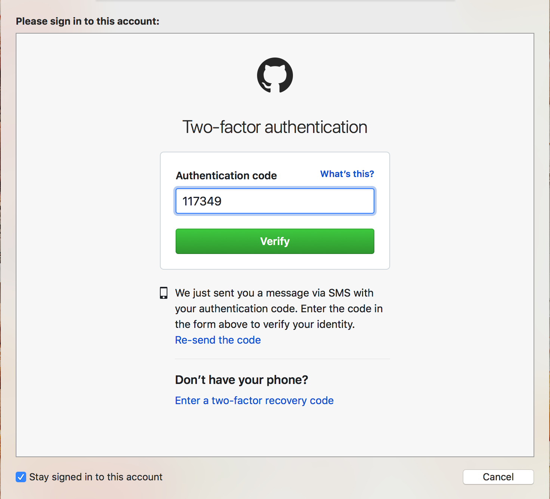The height and width of the screenshot is (499, 550).
Task: Dismiss the dialog with Cancel
Action: click(498, 477)
